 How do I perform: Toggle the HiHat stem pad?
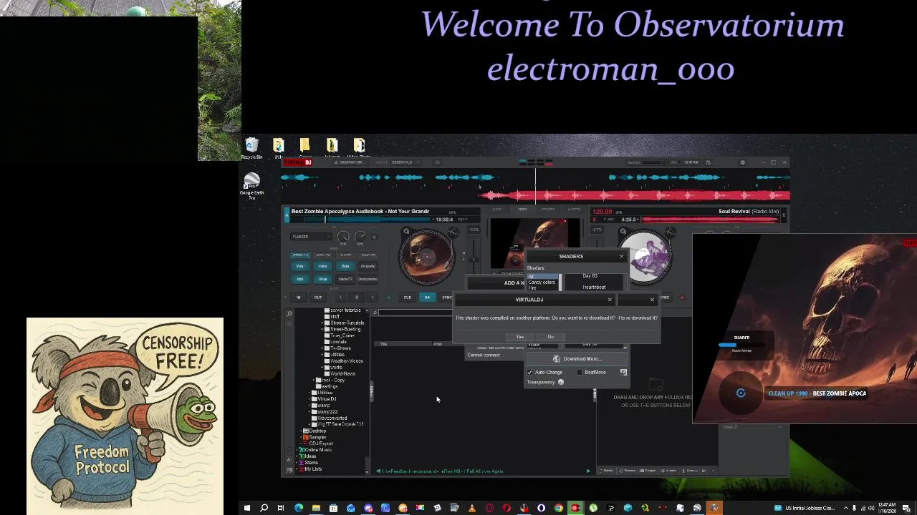[322, 279]
